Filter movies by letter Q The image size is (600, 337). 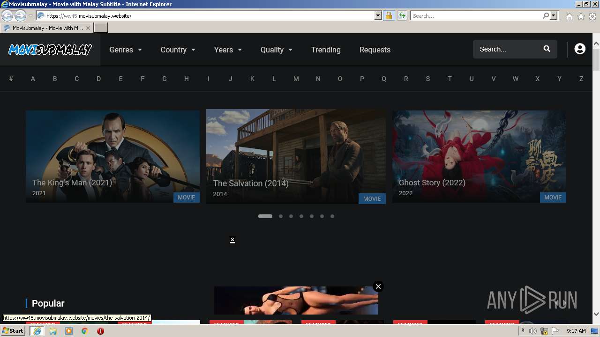pos(384,79)
